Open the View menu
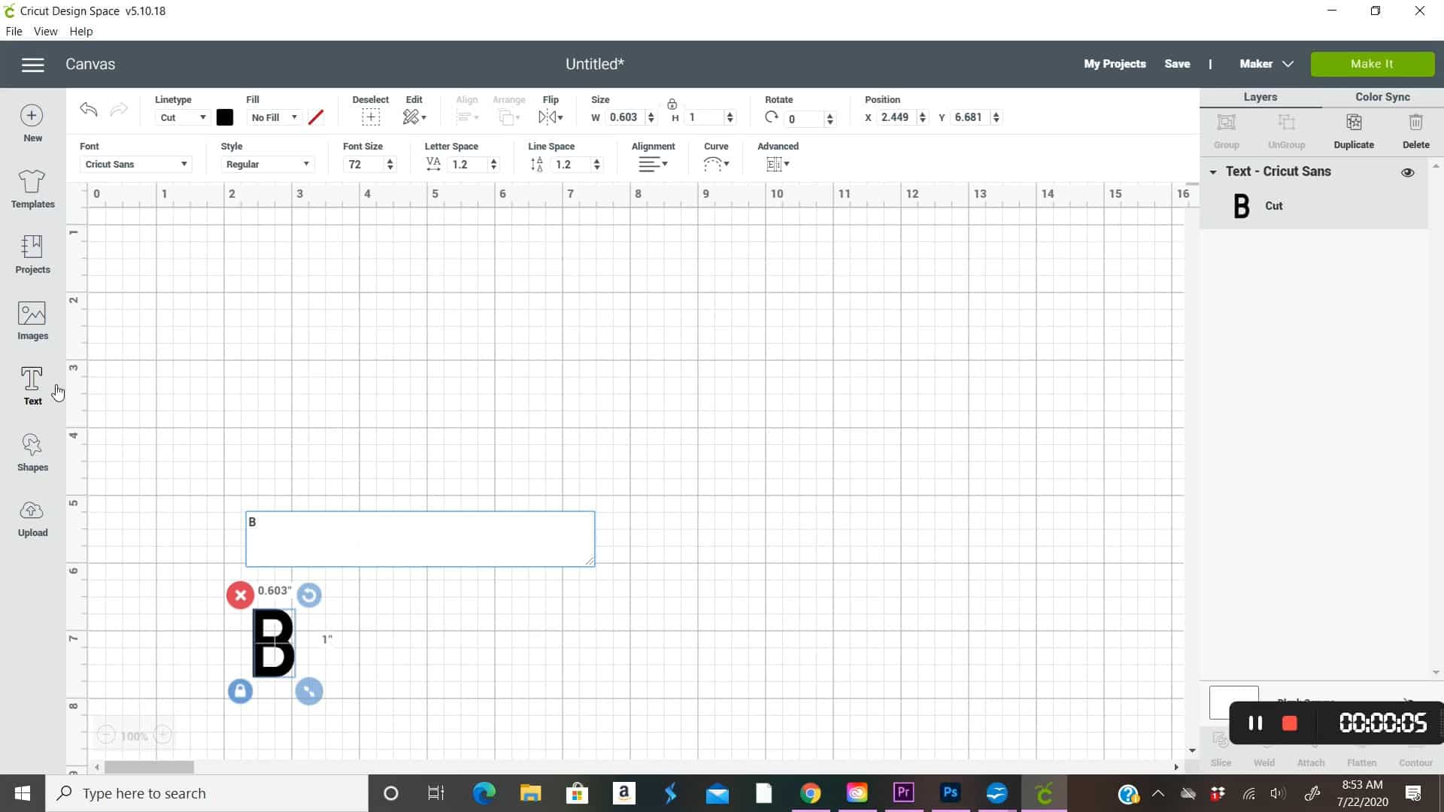The width and height of the screenshot is (1444, 812). tap(45, 32)
